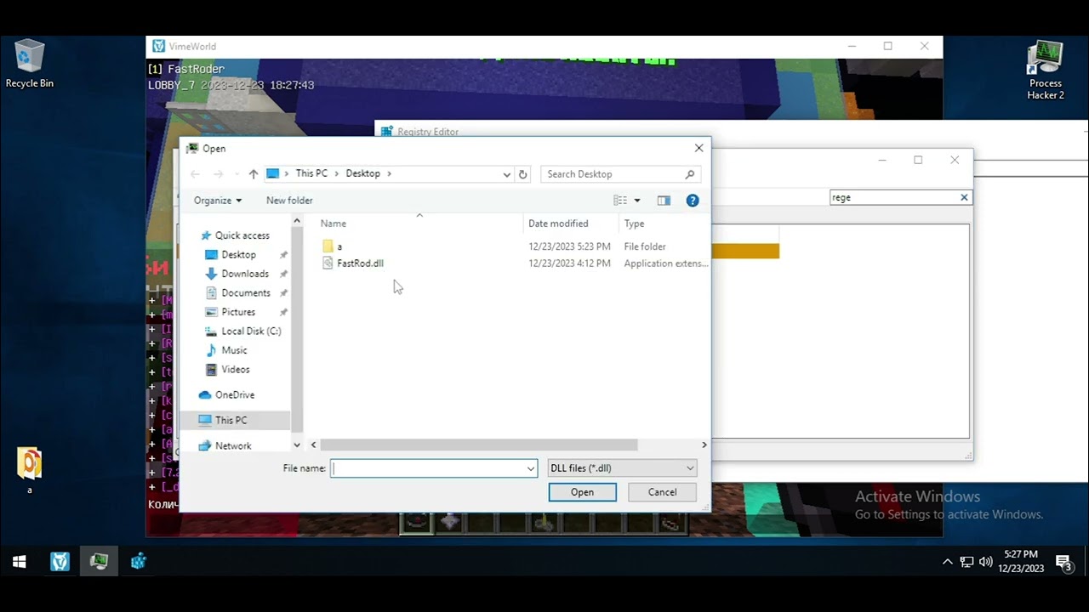
Task: Open the notification center icon
Action: [1063, 562]
